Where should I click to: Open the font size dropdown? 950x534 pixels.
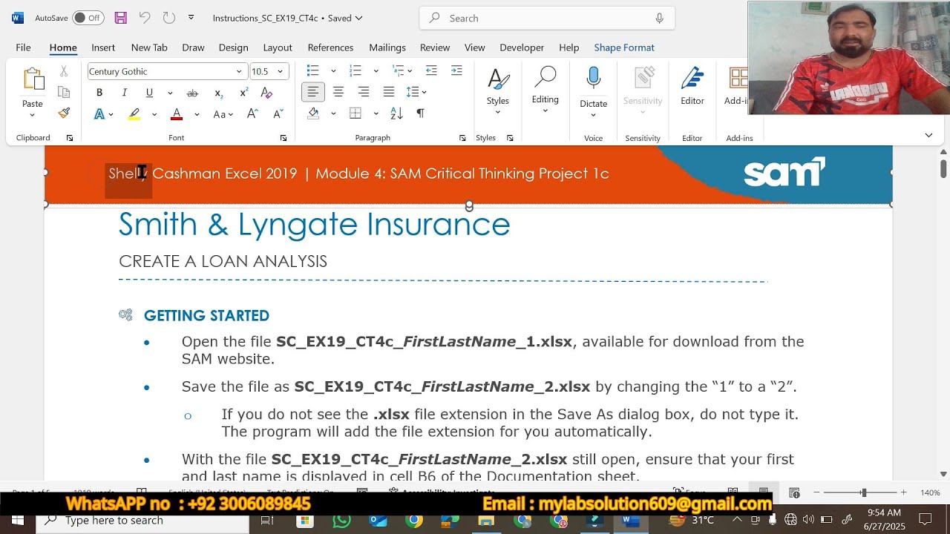click(x=280, y=71)
